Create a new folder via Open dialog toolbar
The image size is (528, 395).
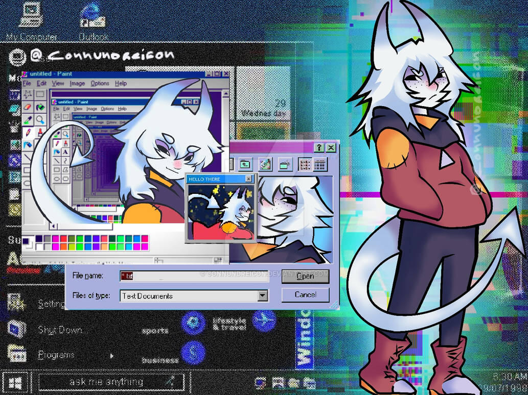[285, 164]
